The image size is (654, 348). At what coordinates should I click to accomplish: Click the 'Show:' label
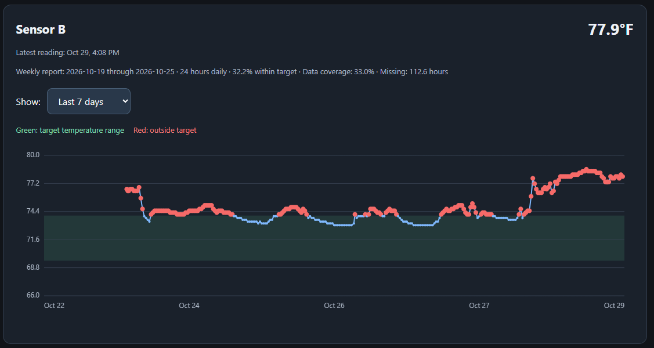pyautogui.click(x=28, y=101)
